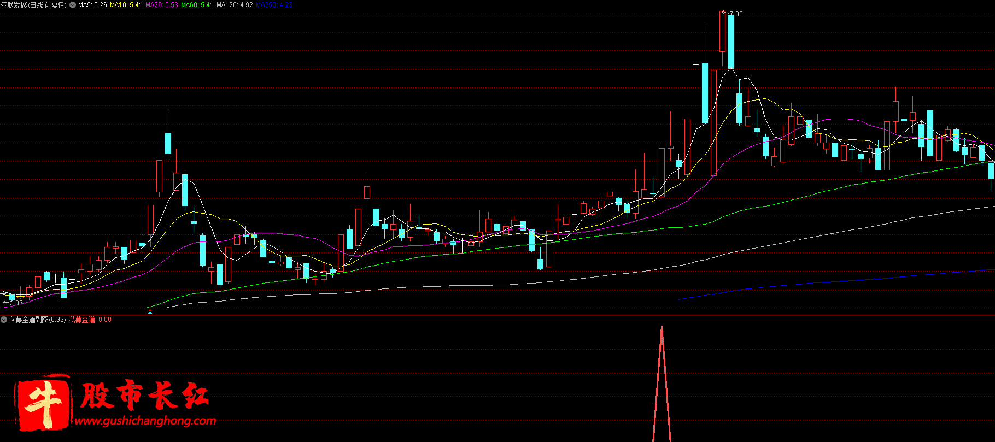
Task: Select the magenta MA20 indicator label
Action: click(161, 5)
